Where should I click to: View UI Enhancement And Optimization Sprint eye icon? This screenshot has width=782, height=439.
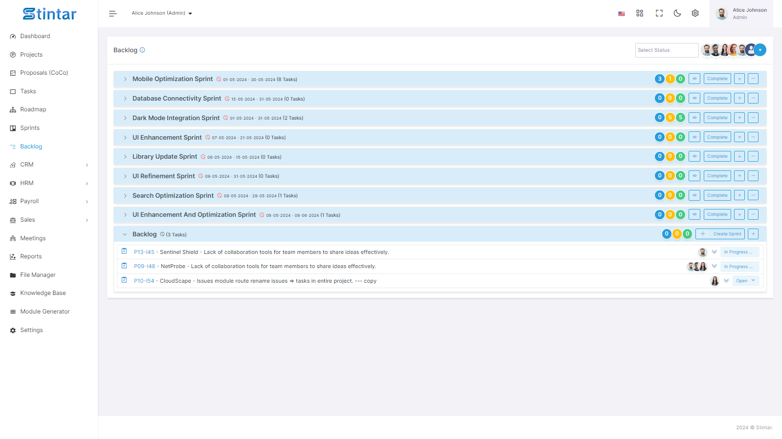(x=694, y=214)
